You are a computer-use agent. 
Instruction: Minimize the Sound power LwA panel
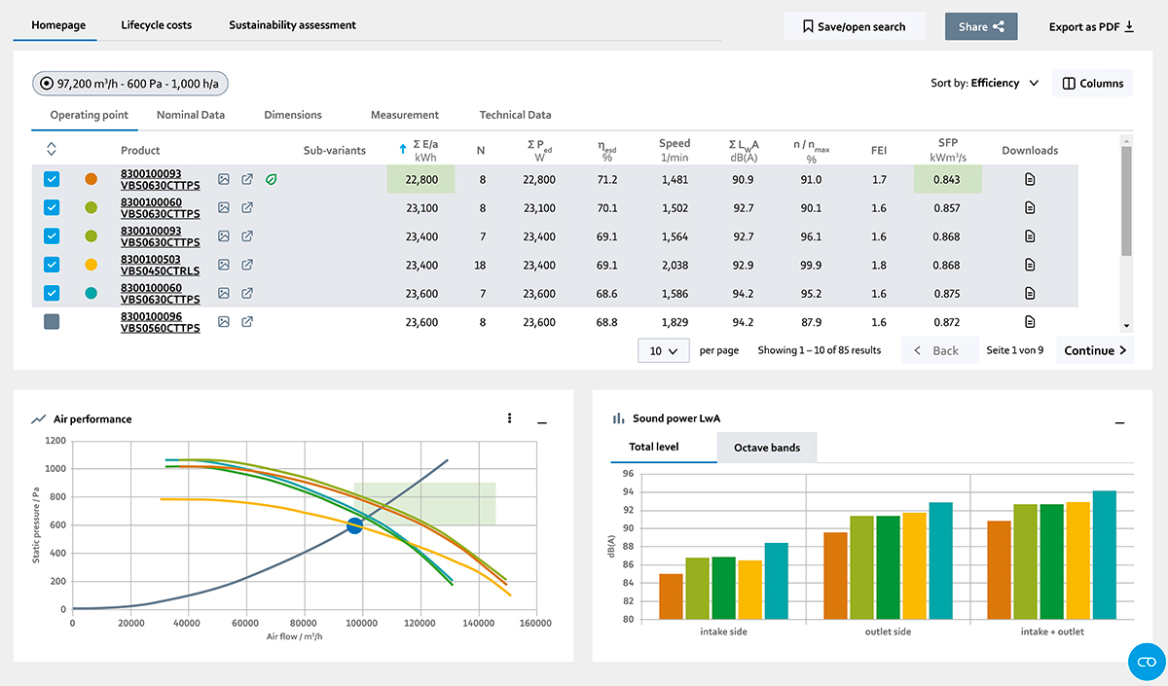pyautogui.click(x=1119, y=423)
